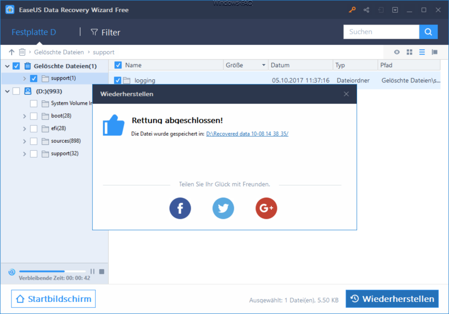449x314 pixels.
Task: Click the Dateiordner type cell
Action: (353, 81)
